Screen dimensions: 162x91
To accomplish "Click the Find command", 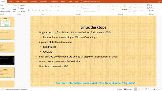I will pyautogui.click(x=149, y=5).
